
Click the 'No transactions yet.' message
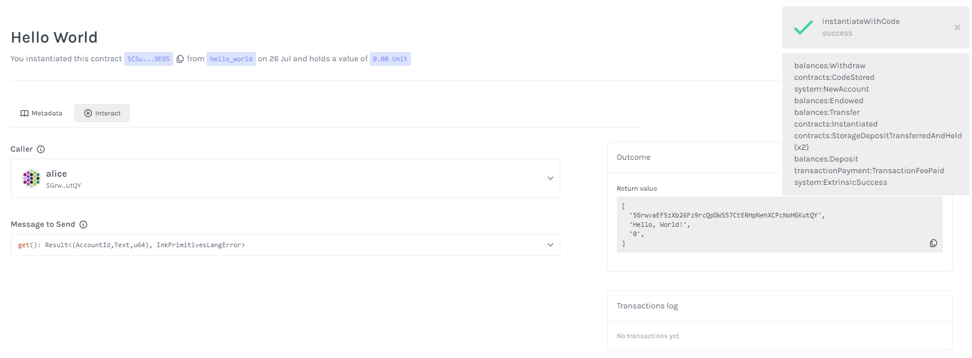point(648,336)
